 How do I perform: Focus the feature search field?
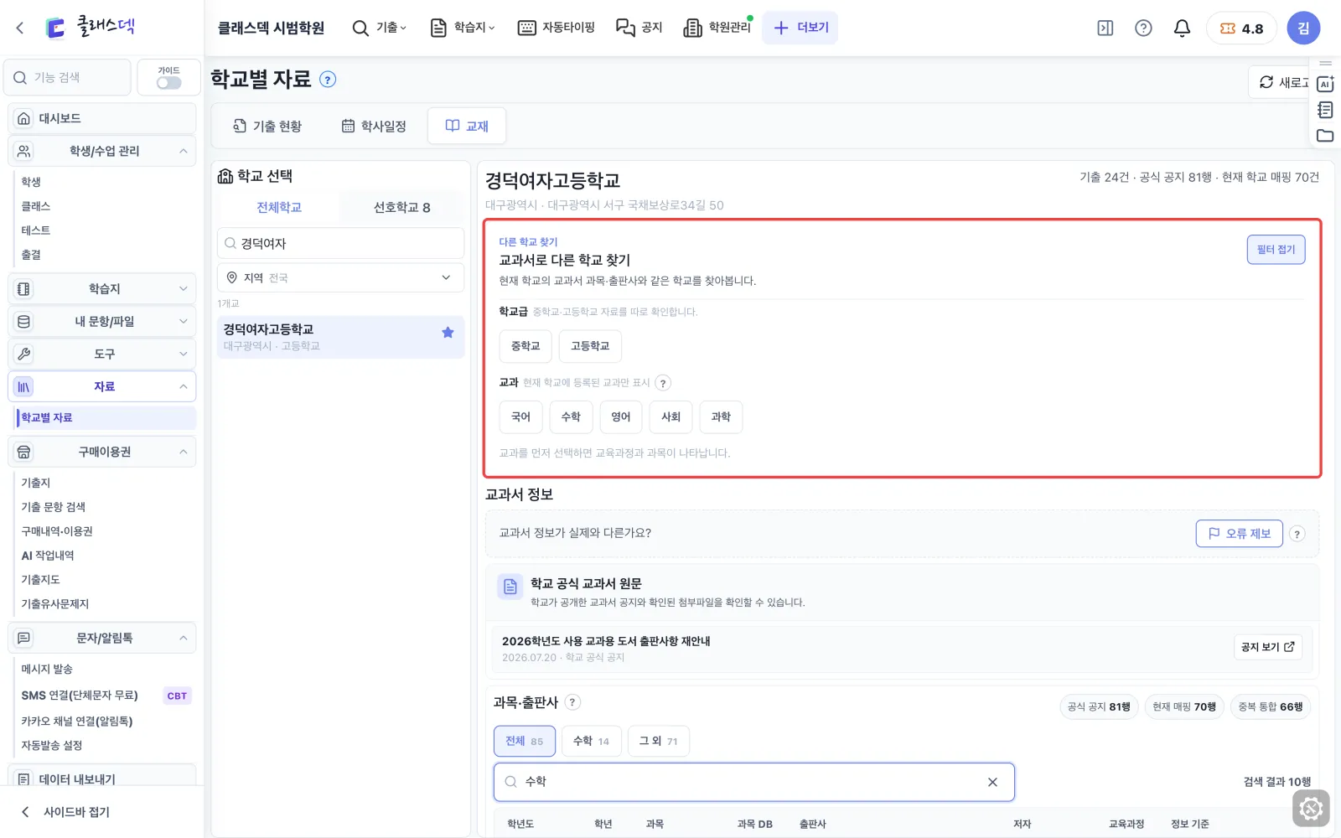coord(68,77)
